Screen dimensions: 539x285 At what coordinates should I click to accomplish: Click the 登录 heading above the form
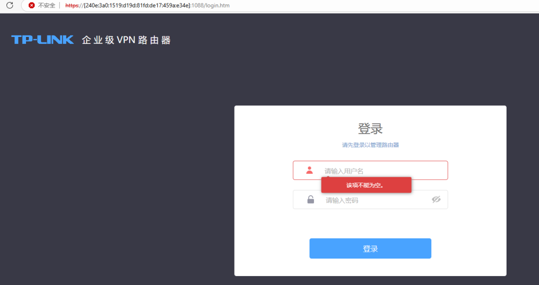[x=370, y=129]
